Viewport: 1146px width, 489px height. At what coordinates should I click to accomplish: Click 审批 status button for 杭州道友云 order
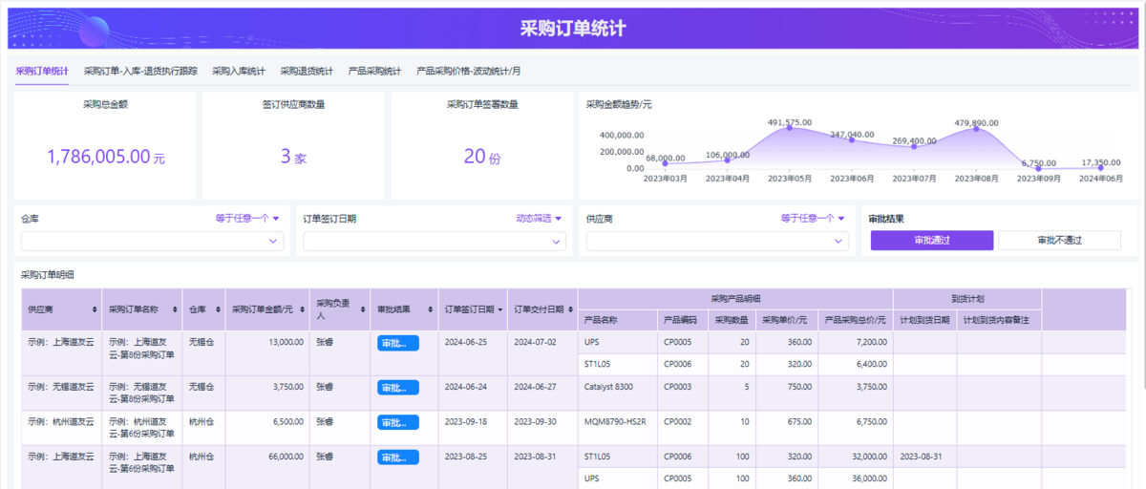[x=397, y=422]
